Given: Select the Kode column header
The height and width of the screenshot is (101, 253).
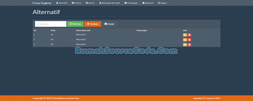Looking at the screenshot, I should click(x=53, y=30).
